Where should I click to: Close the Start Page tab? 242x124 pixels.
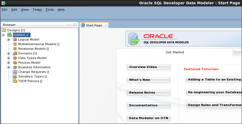coord(106,25)
